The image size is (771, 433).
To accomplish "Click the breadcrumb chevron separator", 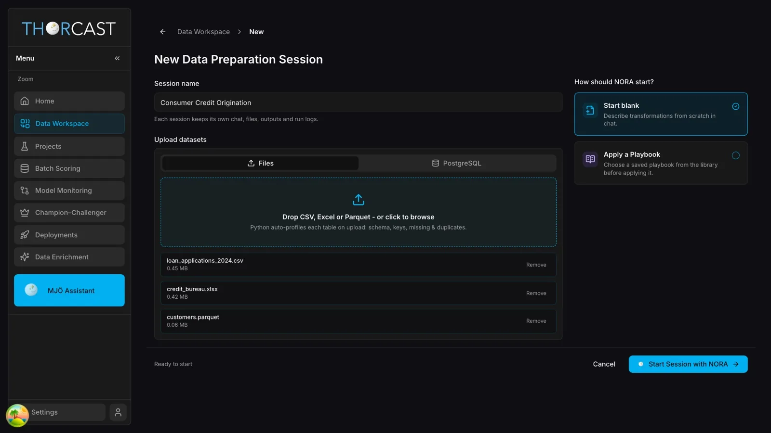I will point(239,32).
